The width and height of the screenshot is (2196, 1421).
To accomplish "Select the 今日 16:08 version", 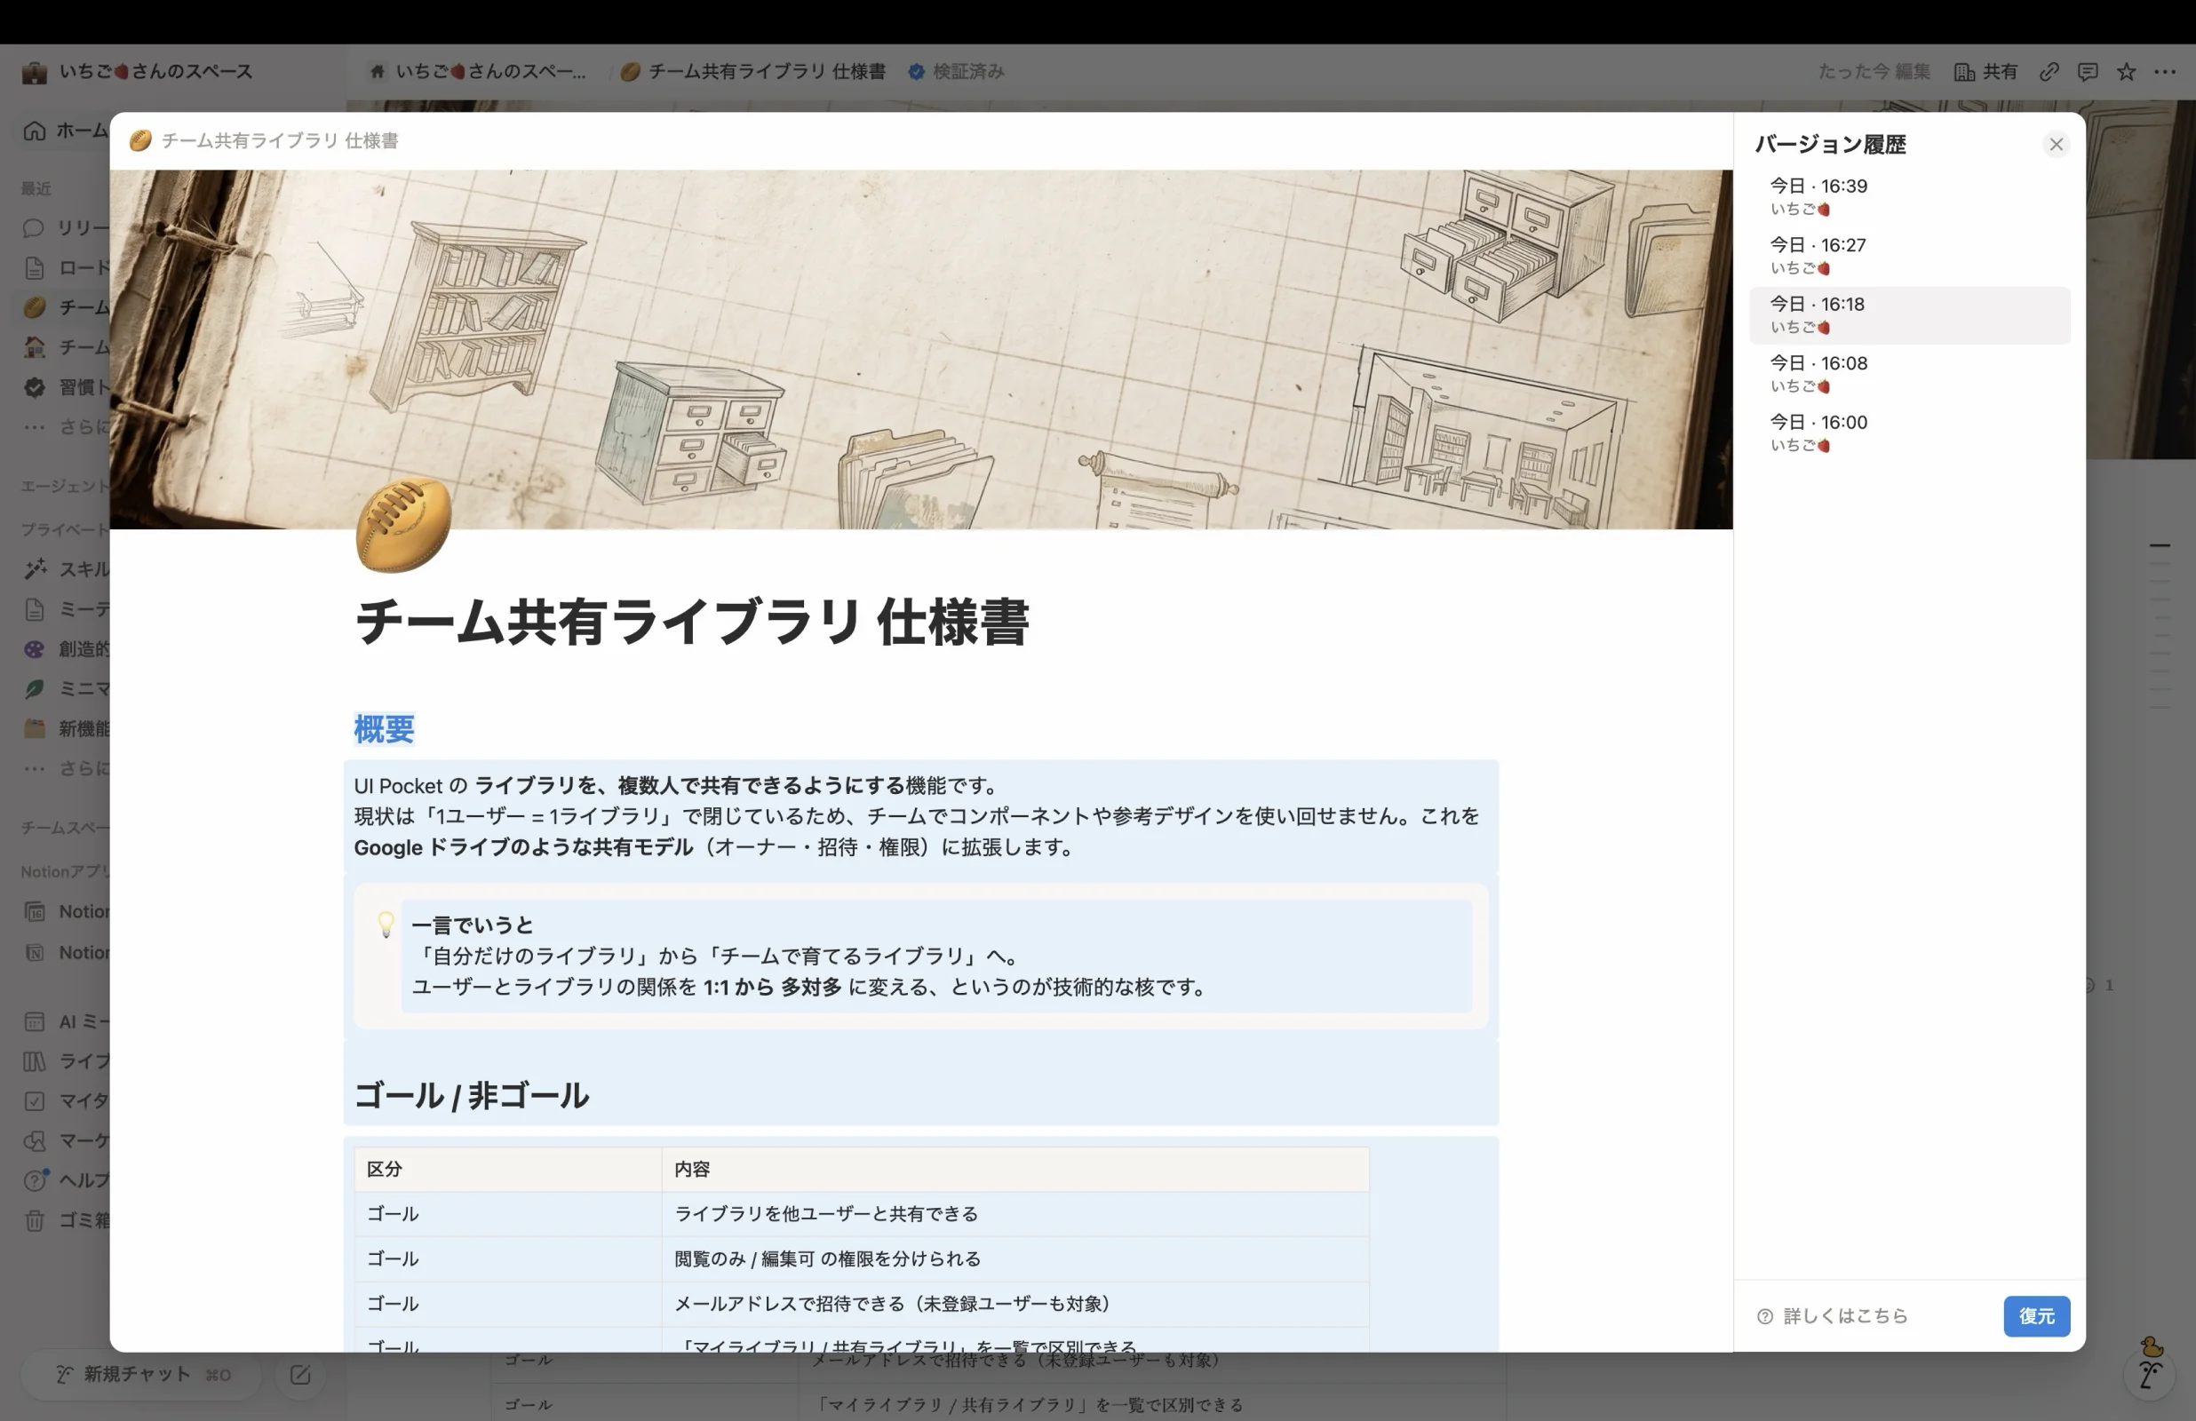I will pos(1909,374).
